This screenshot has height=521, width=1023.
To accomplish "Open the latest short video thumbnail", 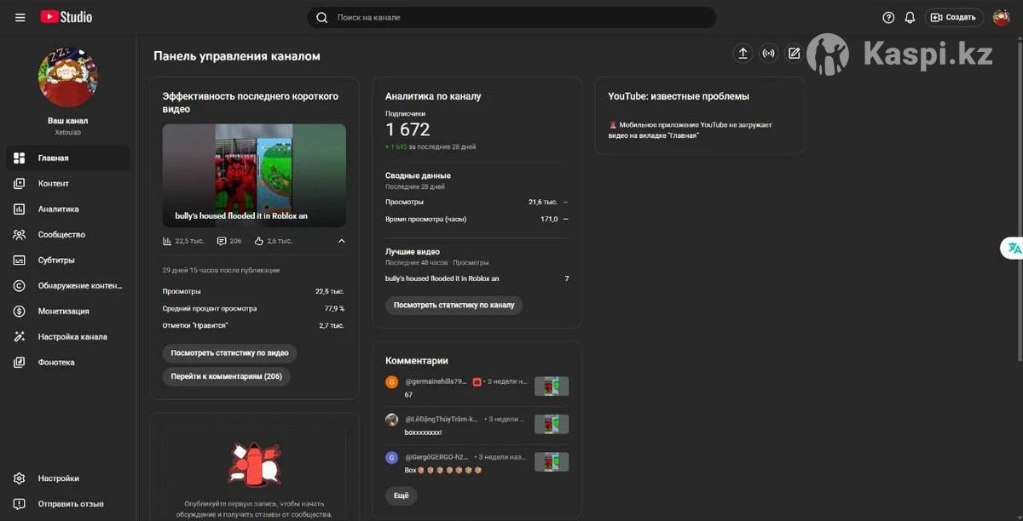I will pos(254,175).
